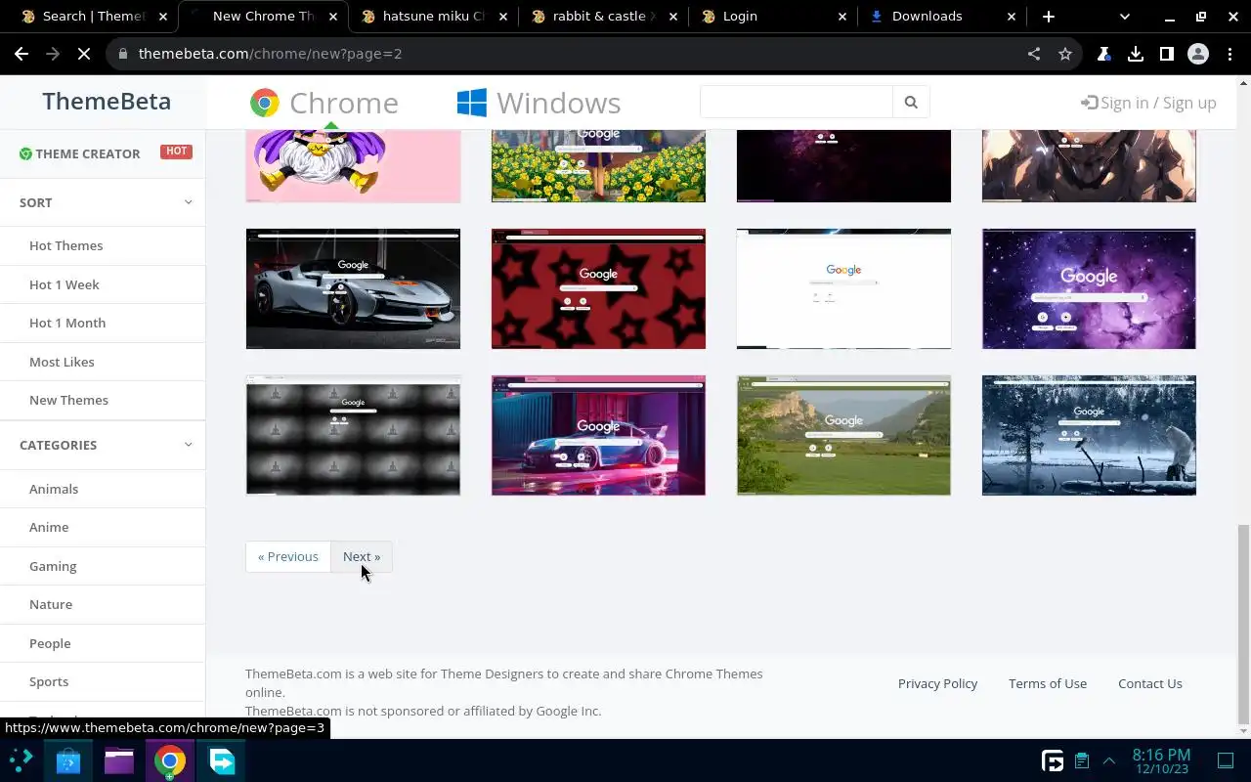1251x782 pixels.
Task: Open the People category
Action: point(50,643)
